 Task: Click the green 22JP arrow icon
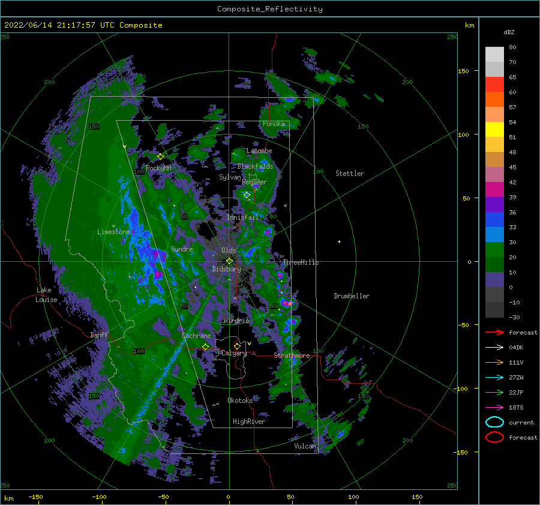click(494, 392)
